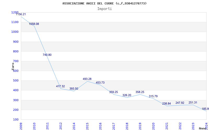
Task: Click the Euro axis label
Action: point(13,66)
